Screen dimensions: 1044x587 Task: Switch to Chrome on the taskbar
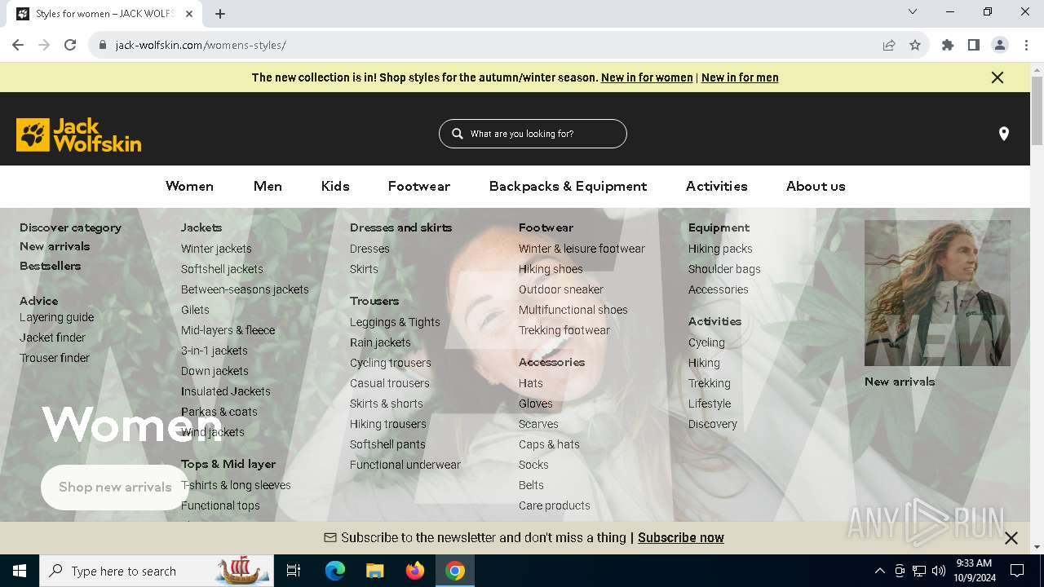[x=455, y=571]
